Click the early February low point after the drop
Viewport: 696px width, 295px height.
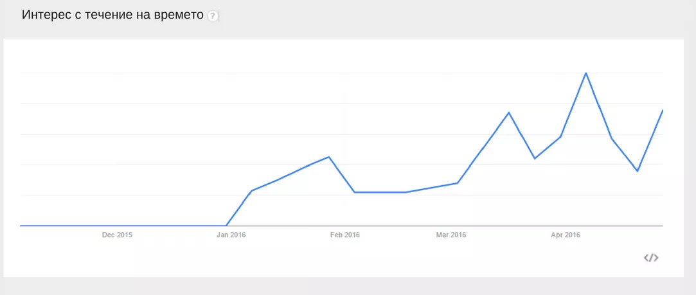point(355,192)
